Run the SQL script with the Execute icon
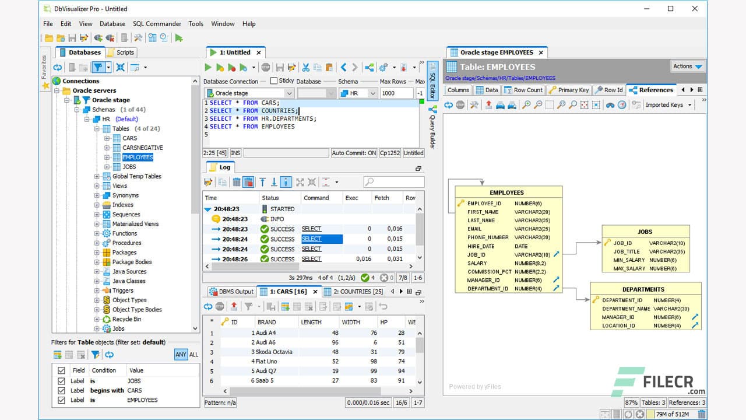Viewport: 746px width, 420px height. tap(207, 66)
